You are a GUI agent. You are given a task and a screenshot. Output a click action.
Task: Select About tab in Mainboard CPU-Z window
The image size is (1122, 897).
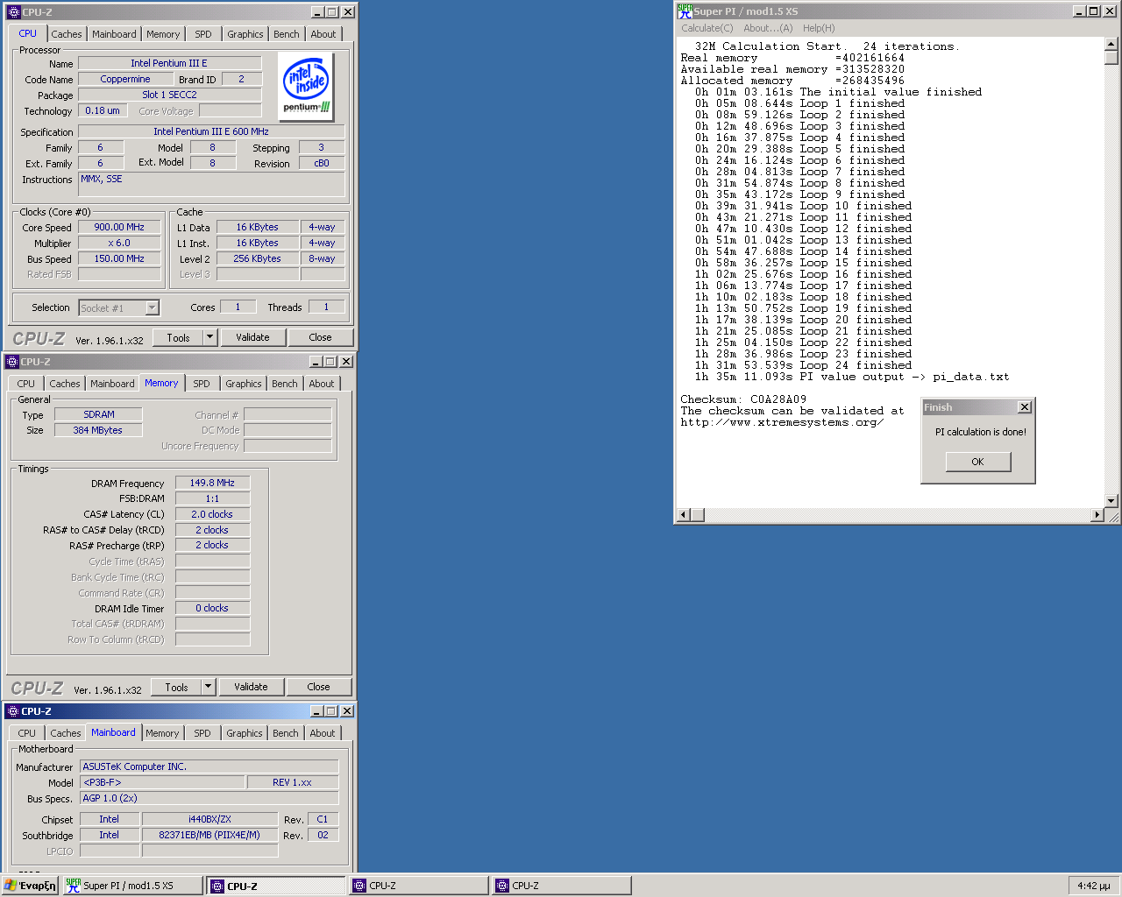point(323,733)
